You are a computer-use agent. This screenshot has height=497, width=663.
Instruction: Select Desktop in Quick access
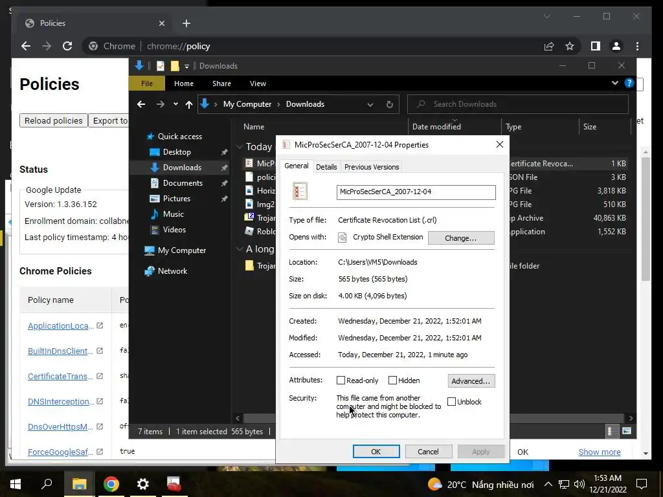click(x=177, y=151)
